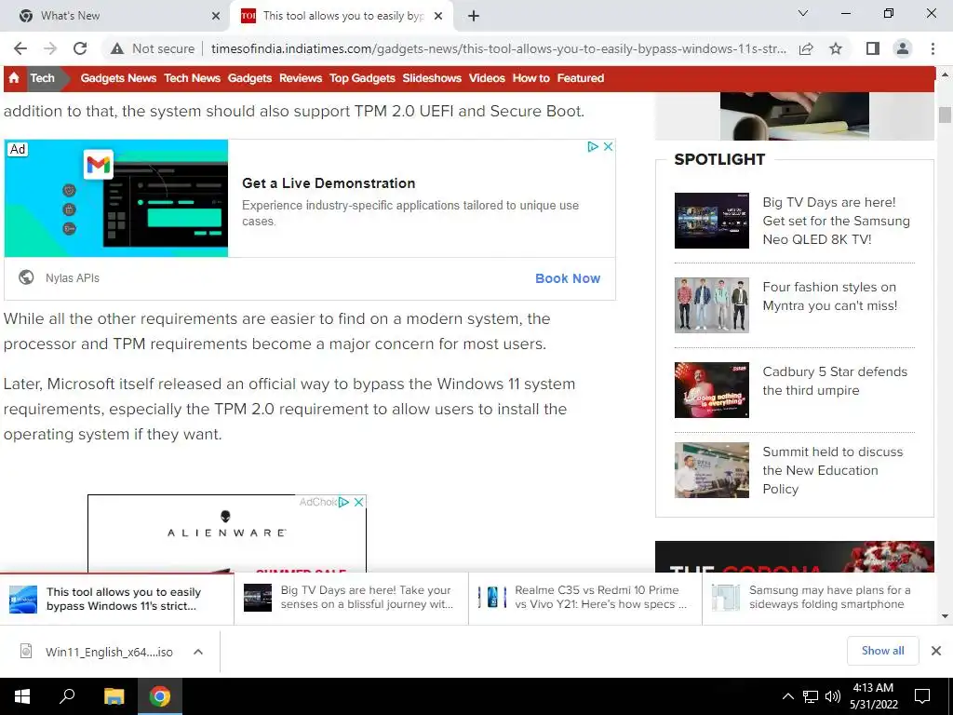Open the Featured section

coord(581,78)
